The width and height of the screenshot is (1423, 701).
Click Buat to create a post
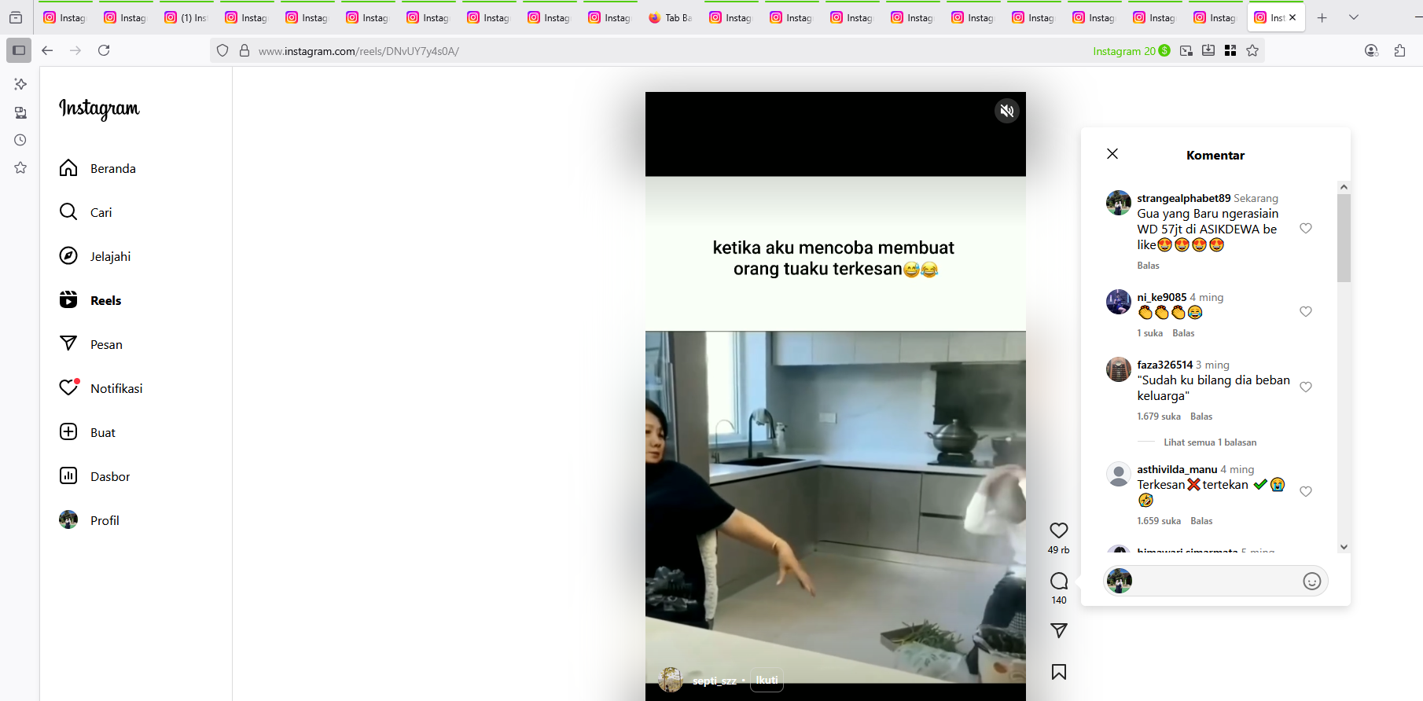[x=87, y=432]
